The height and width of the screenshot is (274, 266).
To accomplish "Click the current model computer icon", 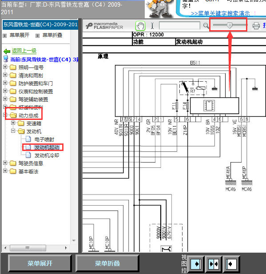I will point(6,59).
